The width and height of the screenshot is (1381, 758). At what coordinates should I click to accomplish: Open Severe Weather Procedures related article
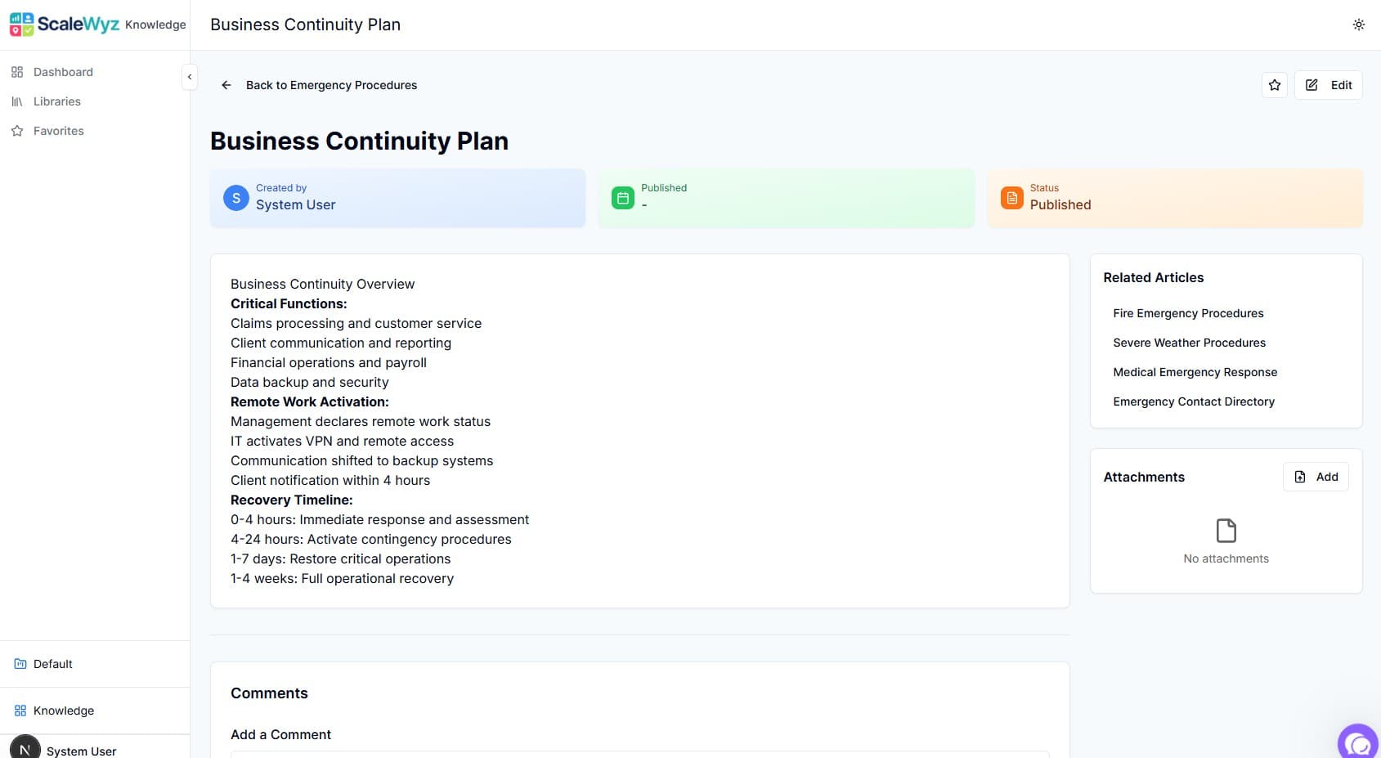tap(1189, 343)
